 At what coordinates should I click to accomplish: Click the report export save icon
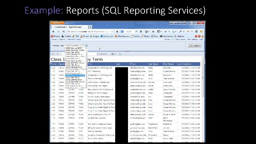coord(113,54)
